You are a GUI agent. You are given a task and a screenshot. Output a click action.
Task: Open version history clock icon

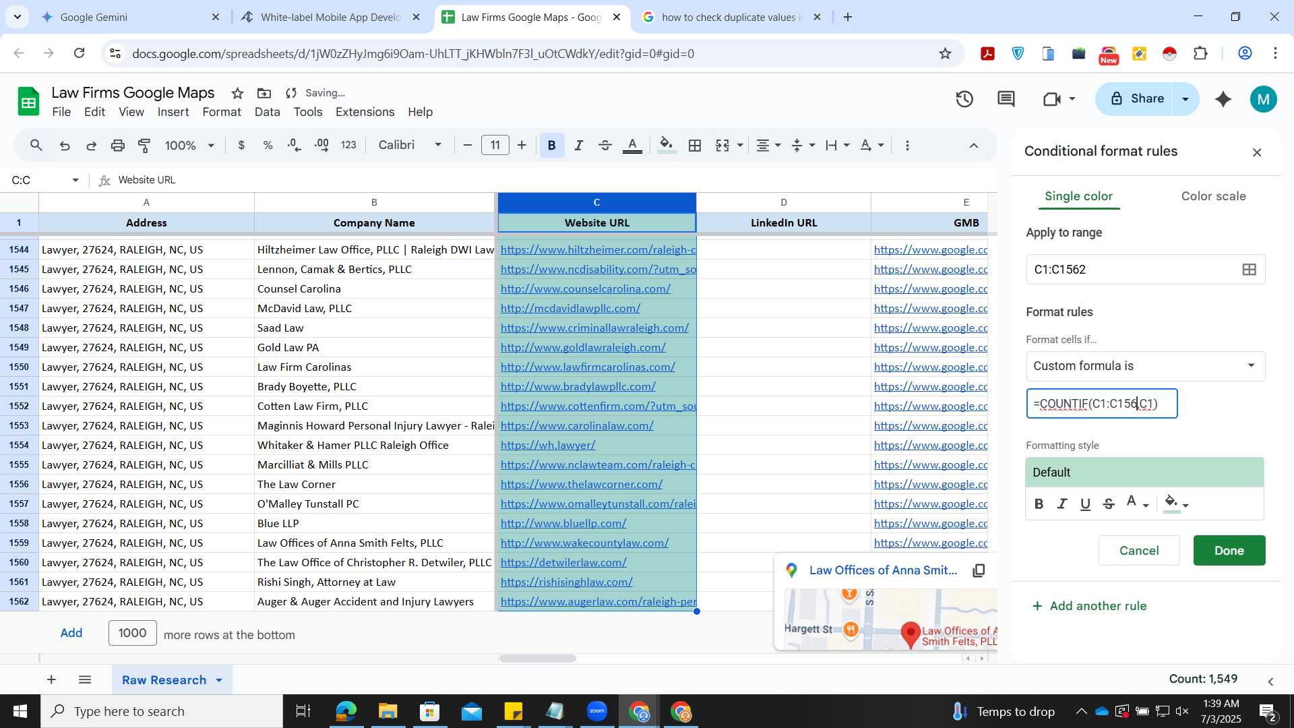964,100
